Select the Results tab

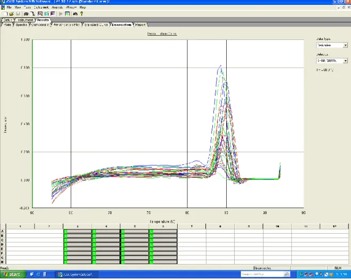(43, 20)
